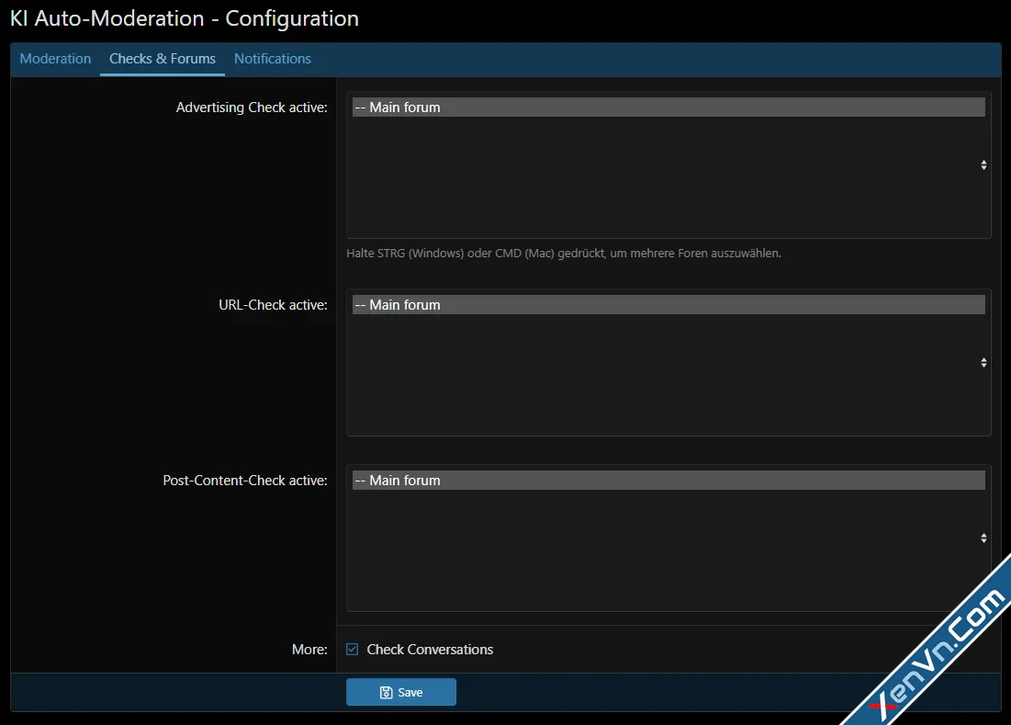1011x725 pixels.
Task: Click the KI Auto-Moderation Configuration heading
Action: point(185,18)
